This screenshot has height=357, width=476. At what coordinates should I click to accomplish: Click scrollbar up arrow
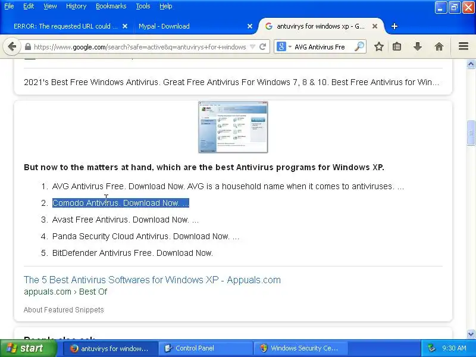(x=471, y=64)
